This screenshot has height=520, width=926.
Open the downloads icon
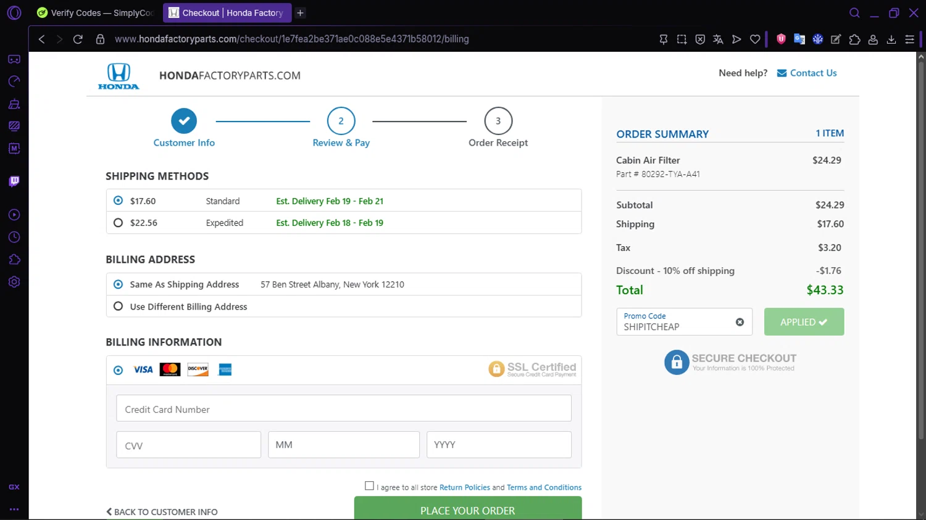click(x=891, y=39)
